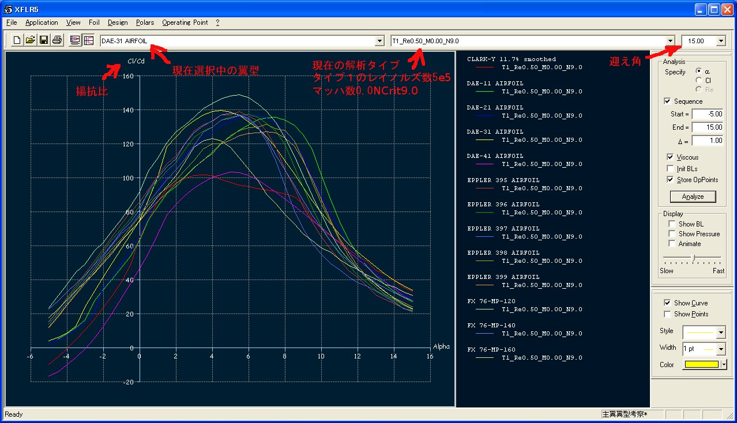Click the EPPLER 396 AIRFOIL legend entry
Viewport: 737px width, 423px height.
(x=503, y=204)
